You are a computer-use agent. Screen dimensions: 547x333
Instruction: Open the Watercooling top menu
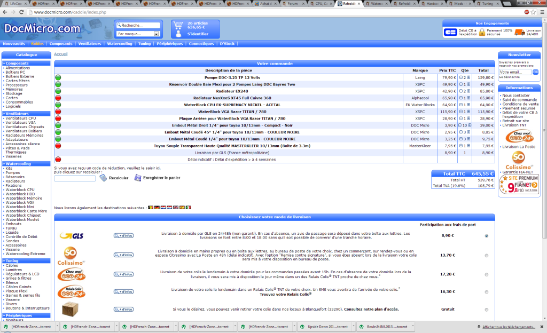coord(120,44)
